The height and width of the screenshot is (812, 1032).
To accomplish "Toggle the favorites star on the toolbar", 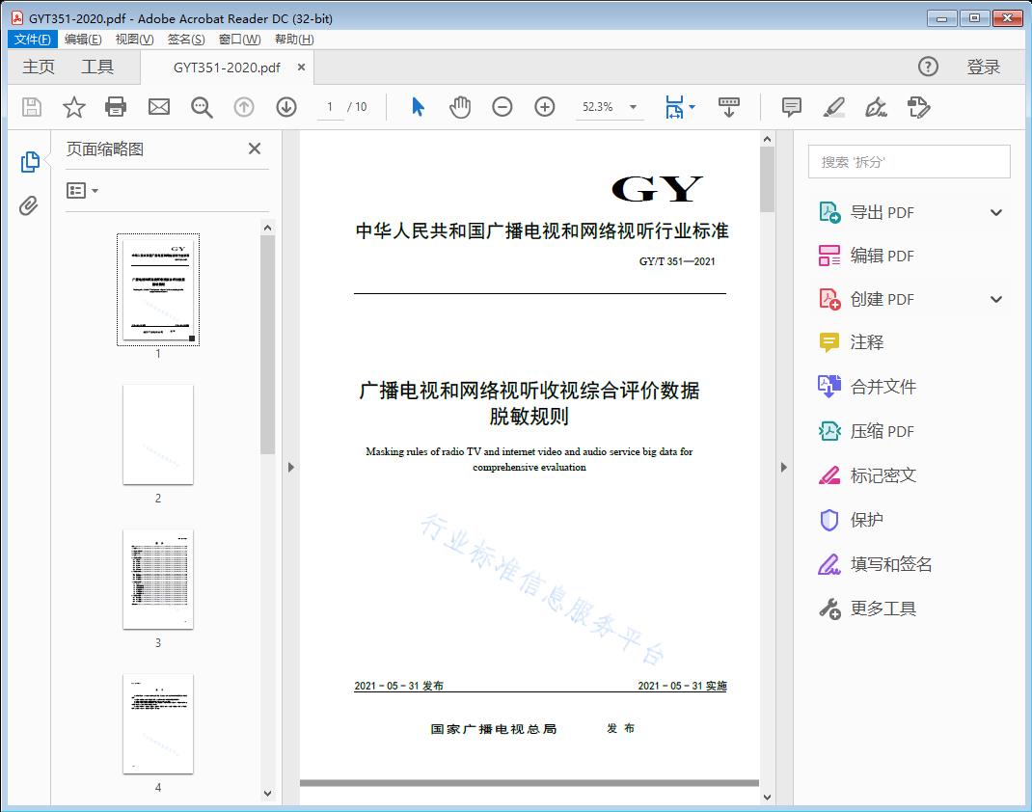I will pyautogui.click(x=73, y=107).
